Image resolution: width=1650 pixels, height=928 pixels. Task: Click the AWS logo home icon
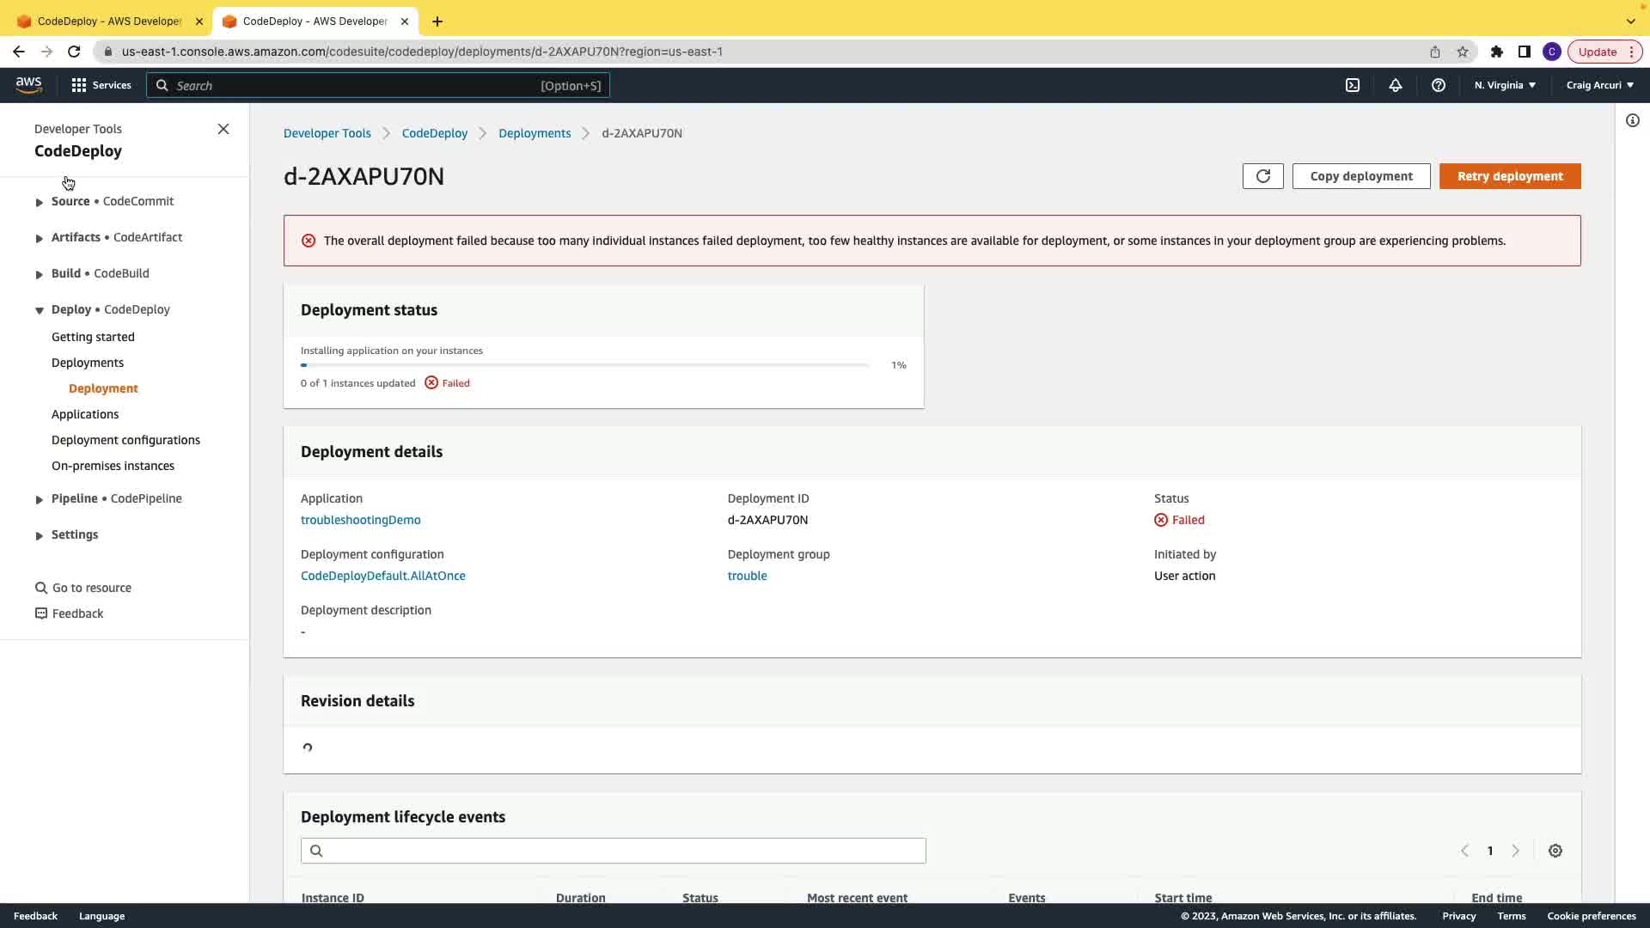28,85
